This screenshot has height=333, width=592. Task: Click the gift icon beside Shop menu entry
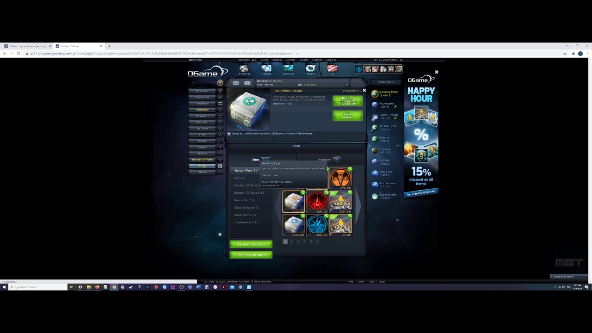click(220, 166)
